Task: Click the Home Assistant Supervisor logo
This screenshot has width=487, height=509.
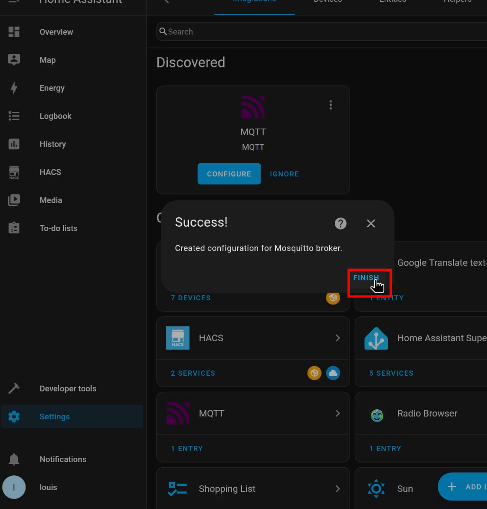Action: pos(376,338)
